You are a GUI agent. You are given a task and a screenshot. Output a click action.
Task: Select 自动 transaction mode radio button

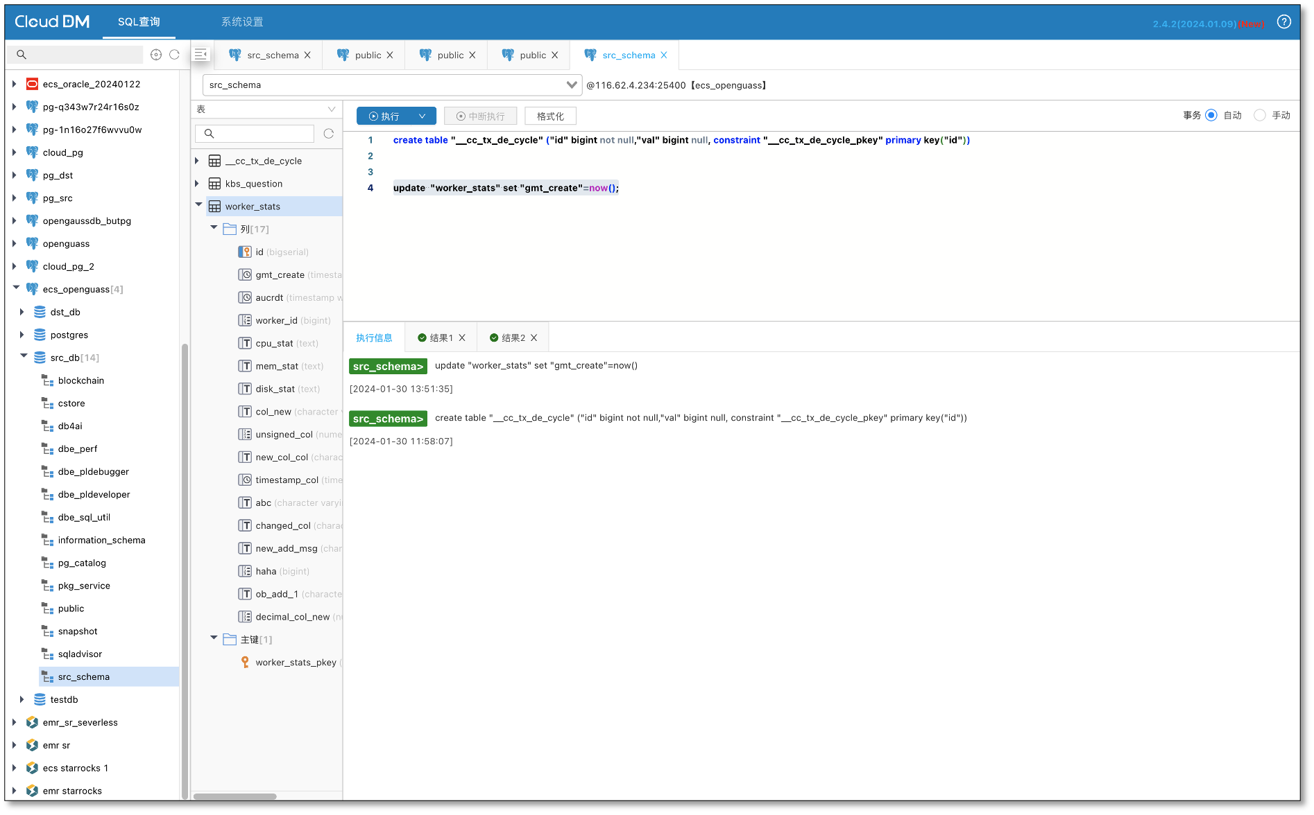1211,116
